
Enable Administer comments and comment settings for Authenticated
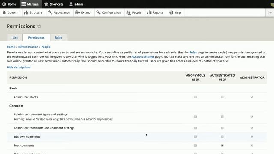pos(222,128)
